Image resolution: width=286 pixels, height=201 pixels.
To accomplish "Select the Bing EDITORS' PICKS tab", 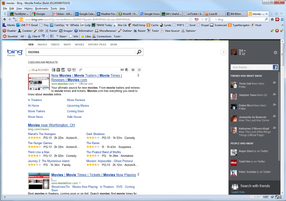I will coord(97,45).
